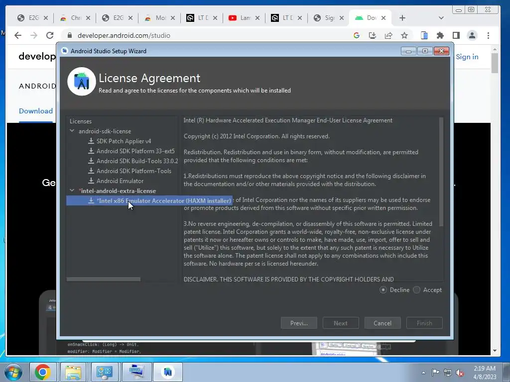Select the Decline radio button
This screenshot has width=510, height=382.
[383, 290]
